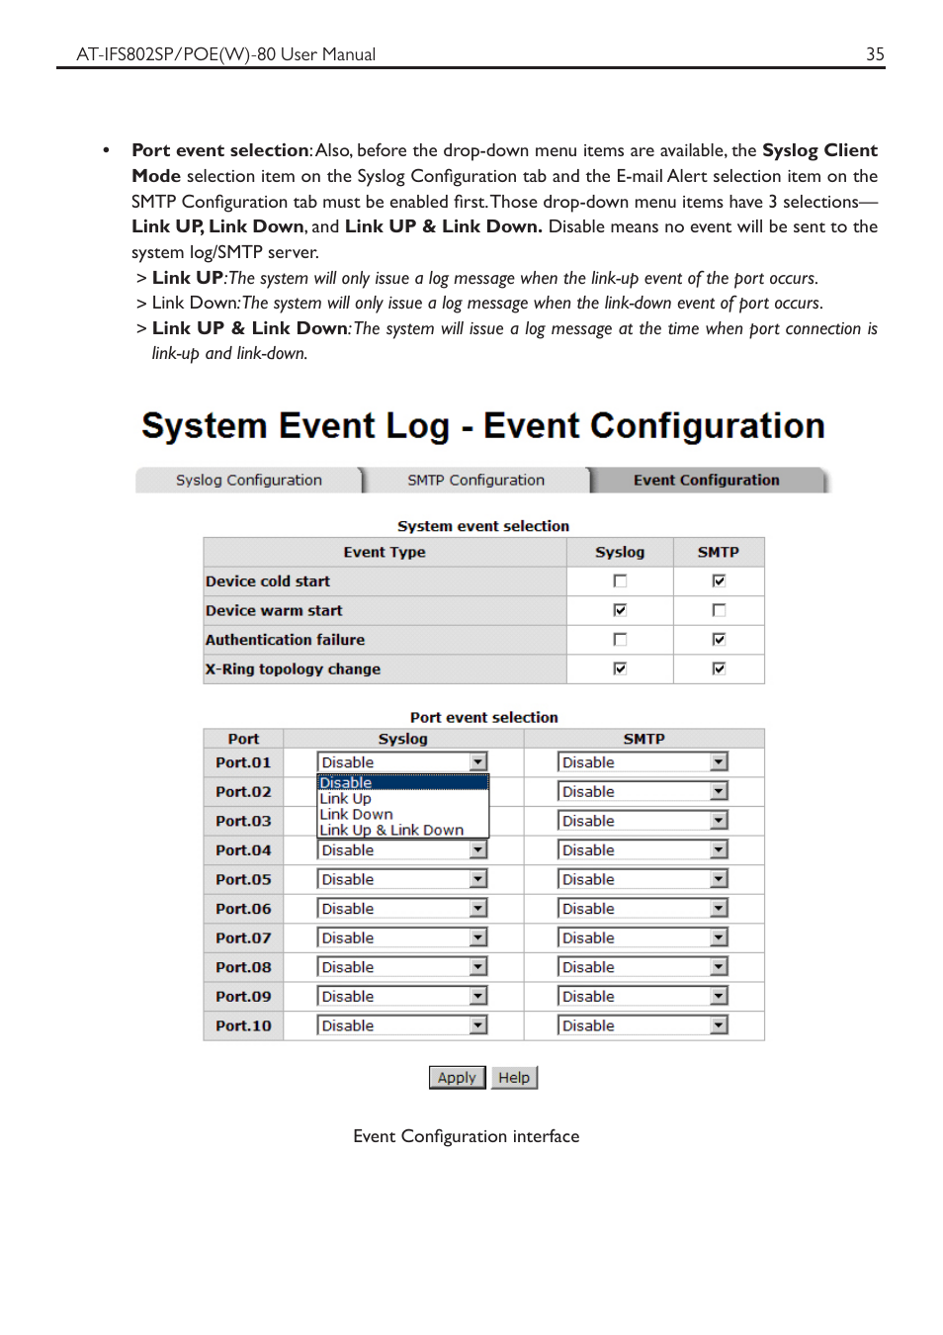Uncheck SMTP for Authentication failure

pos(719,640)
